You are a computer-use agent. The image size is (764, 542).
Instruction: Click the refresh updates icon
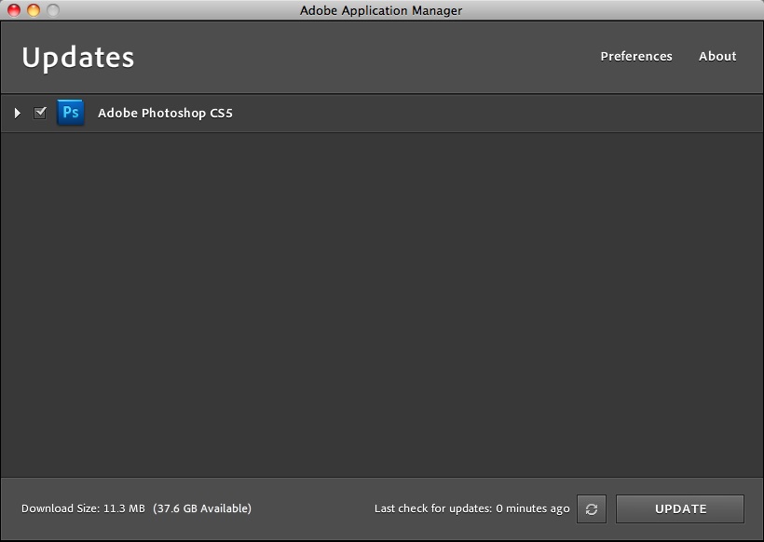pyautogui.click(x=591, y=508)
